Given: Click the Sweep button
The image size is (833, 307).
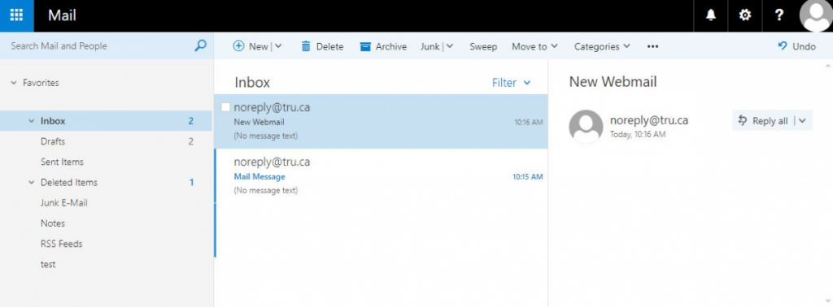Looking at the screenshot, I should tap(483, 46).
